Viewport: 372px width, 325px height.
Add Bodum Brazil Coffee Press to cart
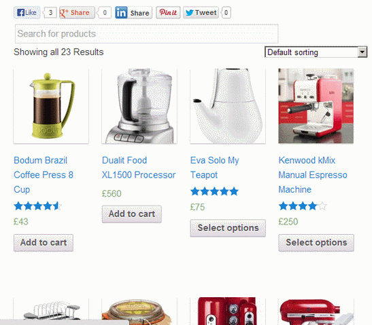(44, 243)
